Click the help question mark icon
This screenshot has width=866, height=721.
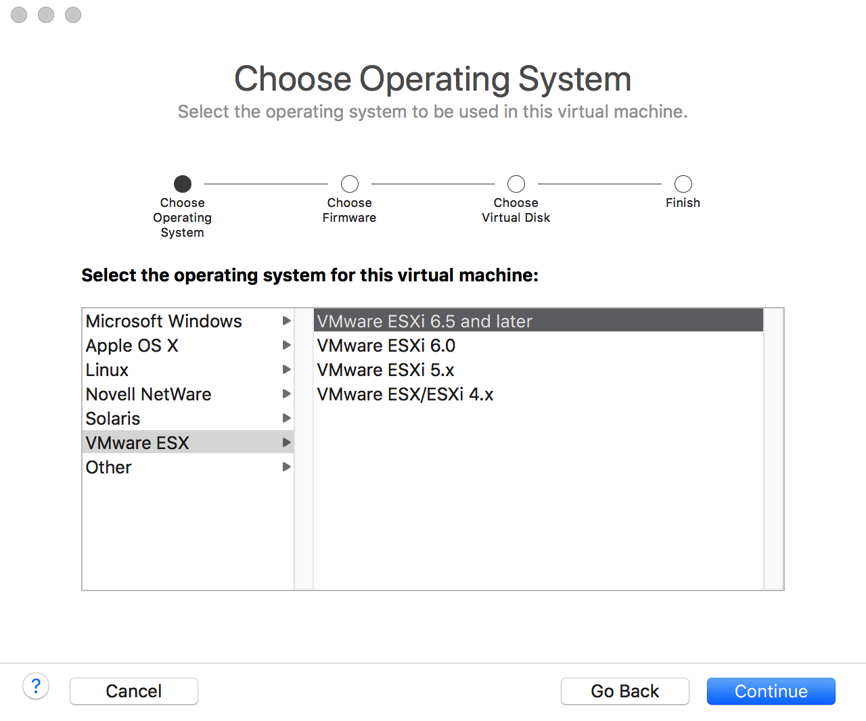pyautogui.click(x=36, y=687)
